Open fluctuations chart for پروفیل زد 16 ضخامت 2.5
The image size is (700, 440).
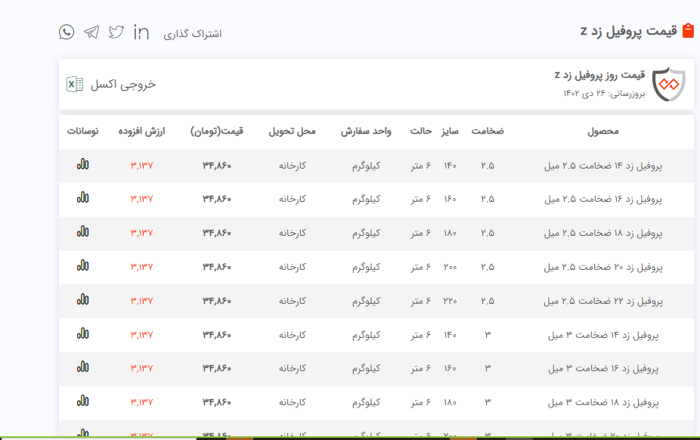point(82,198)
